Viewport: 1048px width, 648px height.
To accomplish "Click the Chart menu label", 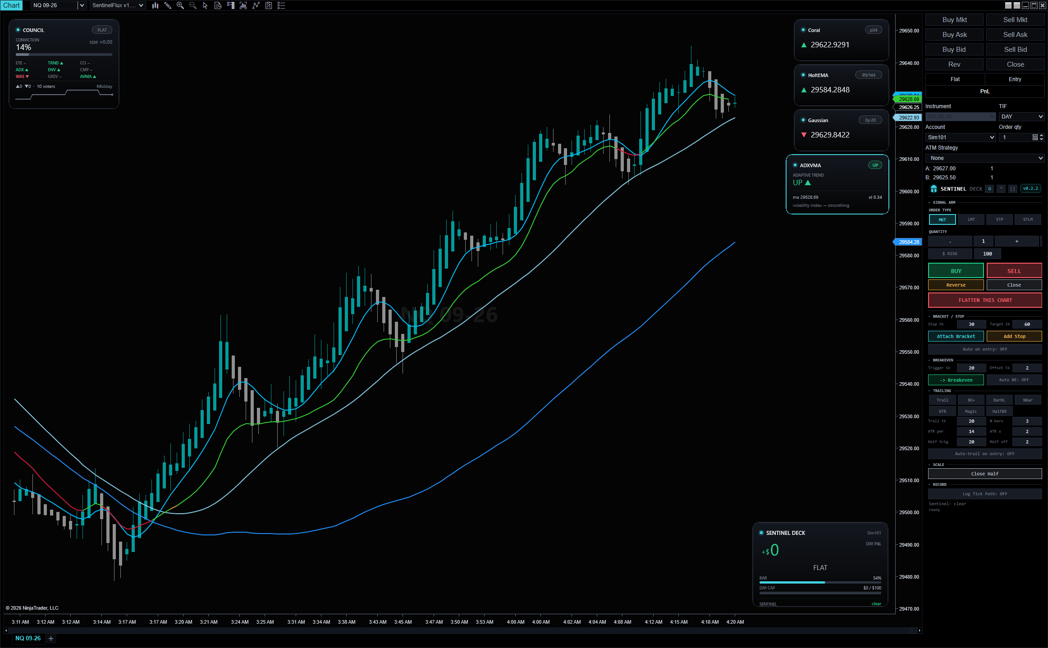I will (11, 5).
